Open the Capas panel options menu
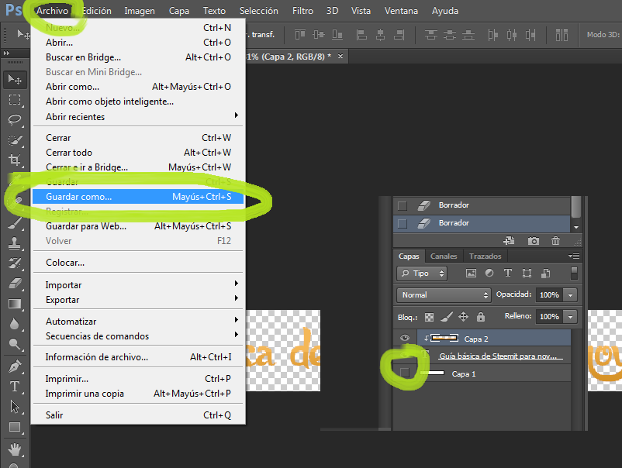 (x=574, y=256)
